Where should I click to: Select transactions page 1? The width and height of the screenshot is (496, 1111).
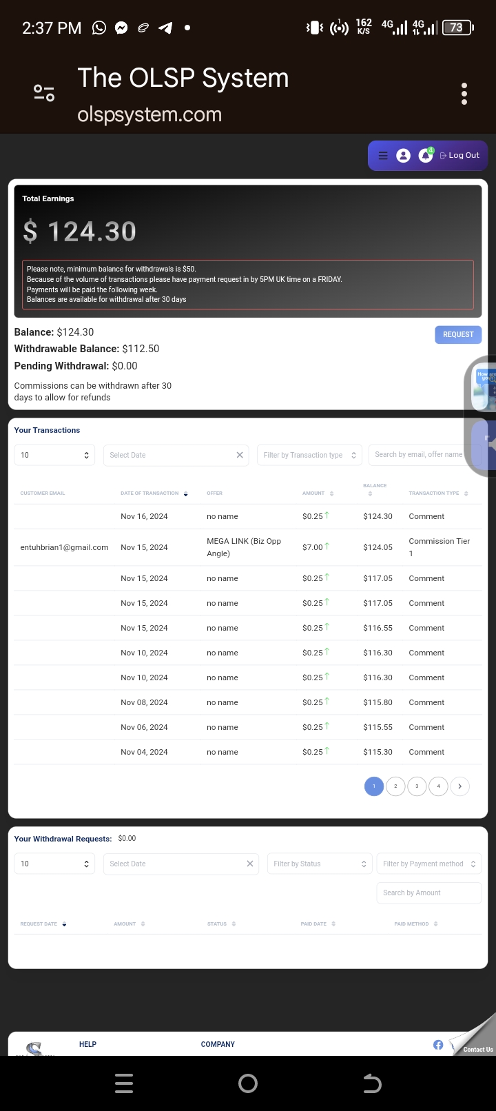point(374,786)
